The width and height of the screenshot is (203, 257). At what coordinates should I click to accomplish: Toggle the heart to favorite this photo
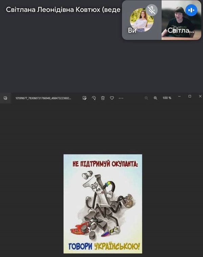pyautogui.click(x=112, y=98)
